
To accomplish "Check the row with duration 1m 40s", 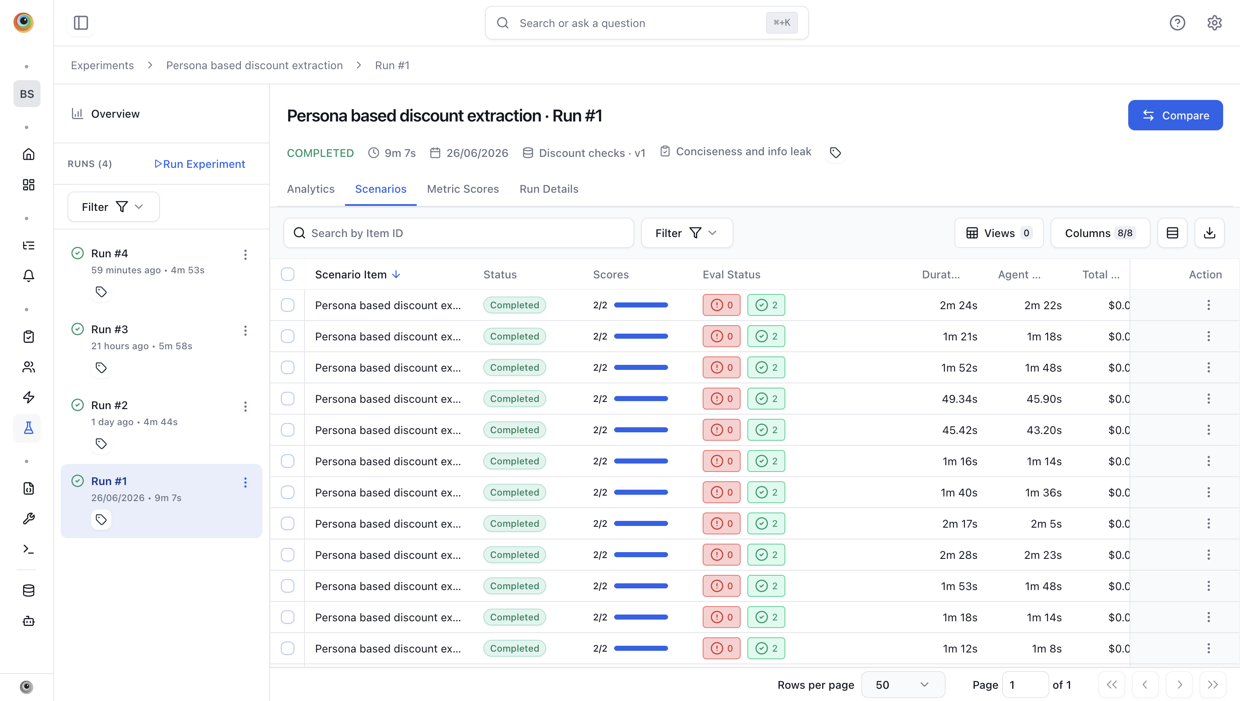I will tap(287, 492).
